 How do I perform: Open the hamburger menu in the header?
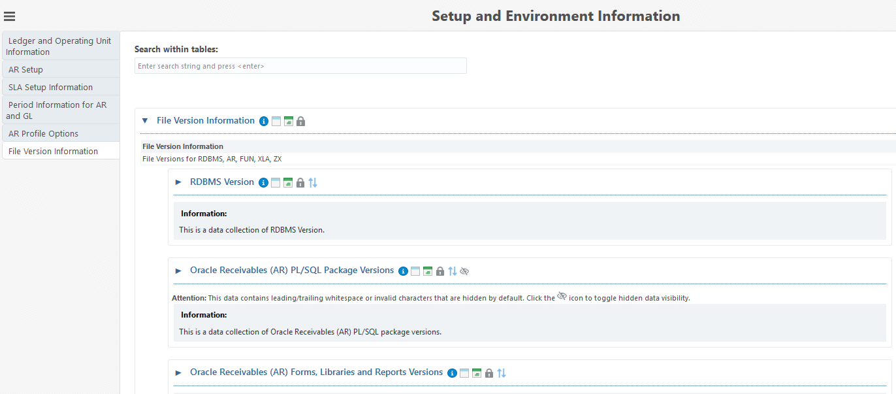point(9,16)
